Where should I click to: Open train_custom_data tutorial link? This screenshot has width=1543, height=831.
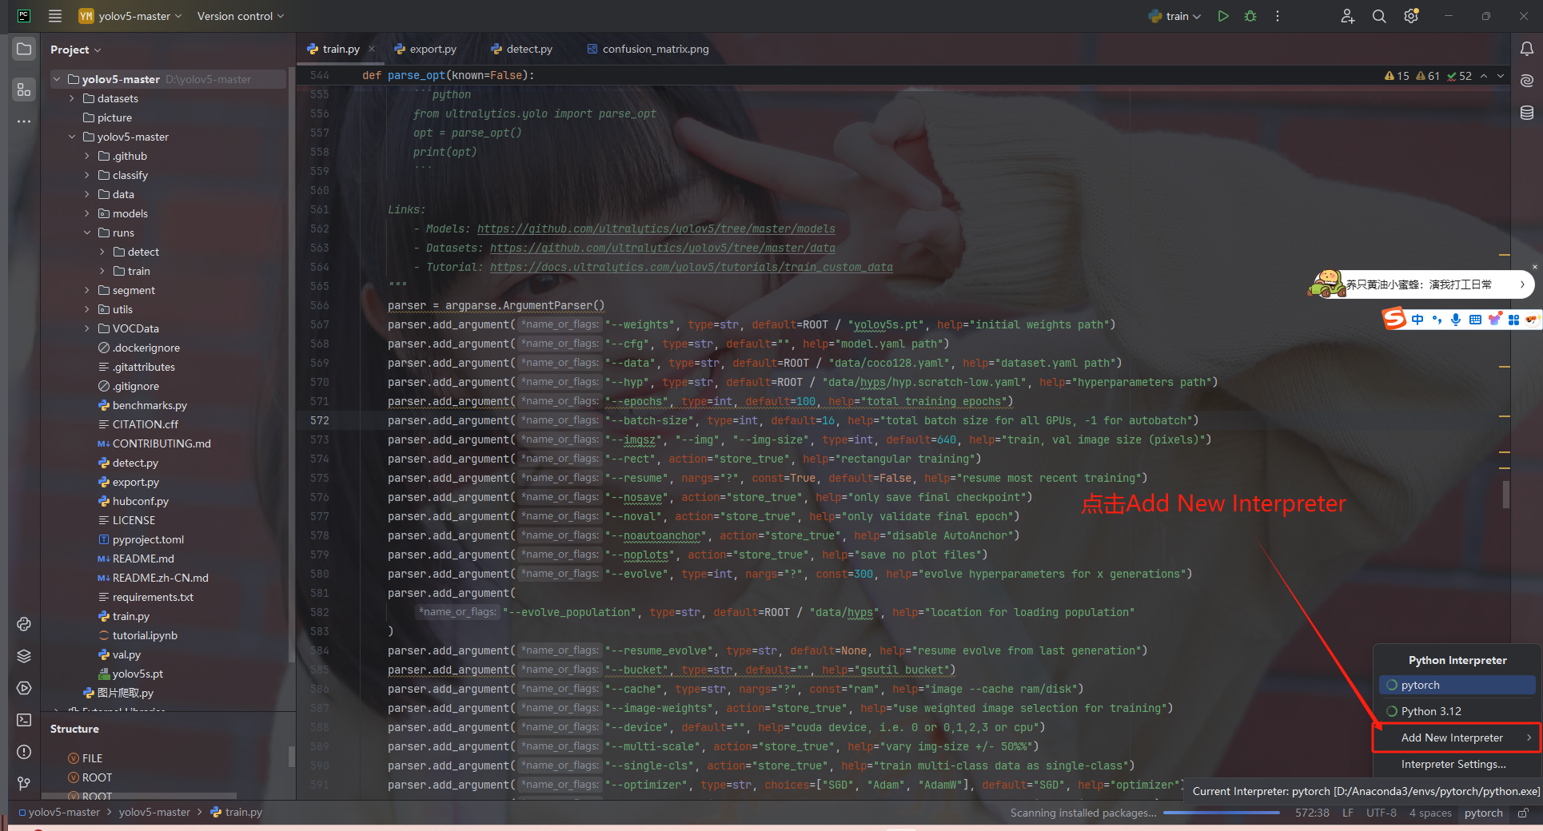pos(692,267)
